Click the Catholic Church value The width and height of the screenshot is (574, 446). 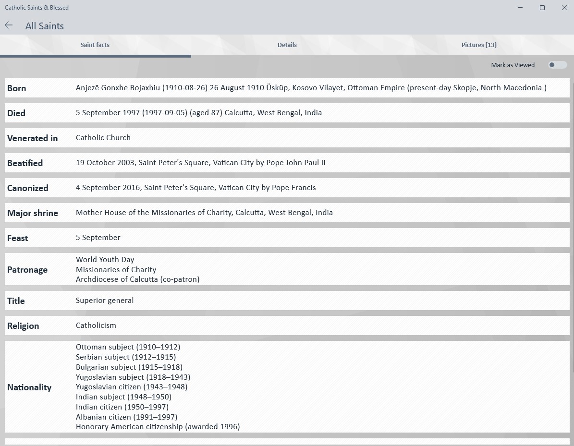103,138
